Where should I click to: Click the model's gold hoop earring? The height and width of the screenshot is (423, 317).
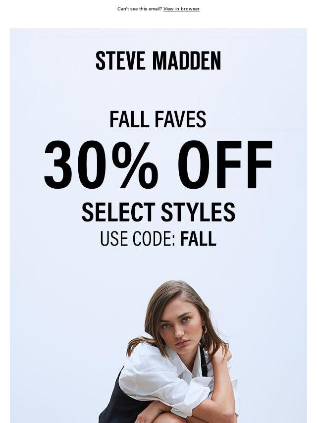(x=204, y=330)
